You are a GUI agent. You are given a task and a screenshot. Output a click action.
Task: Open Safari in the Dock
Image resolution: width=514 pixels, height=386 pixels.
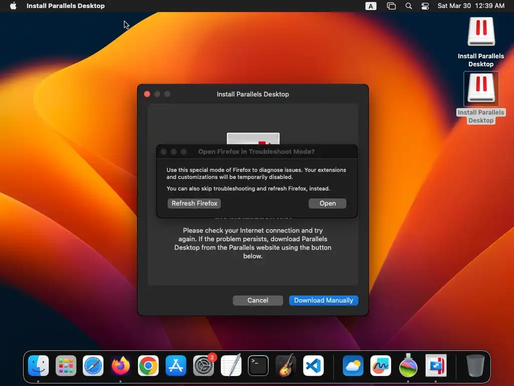point(93,365)
